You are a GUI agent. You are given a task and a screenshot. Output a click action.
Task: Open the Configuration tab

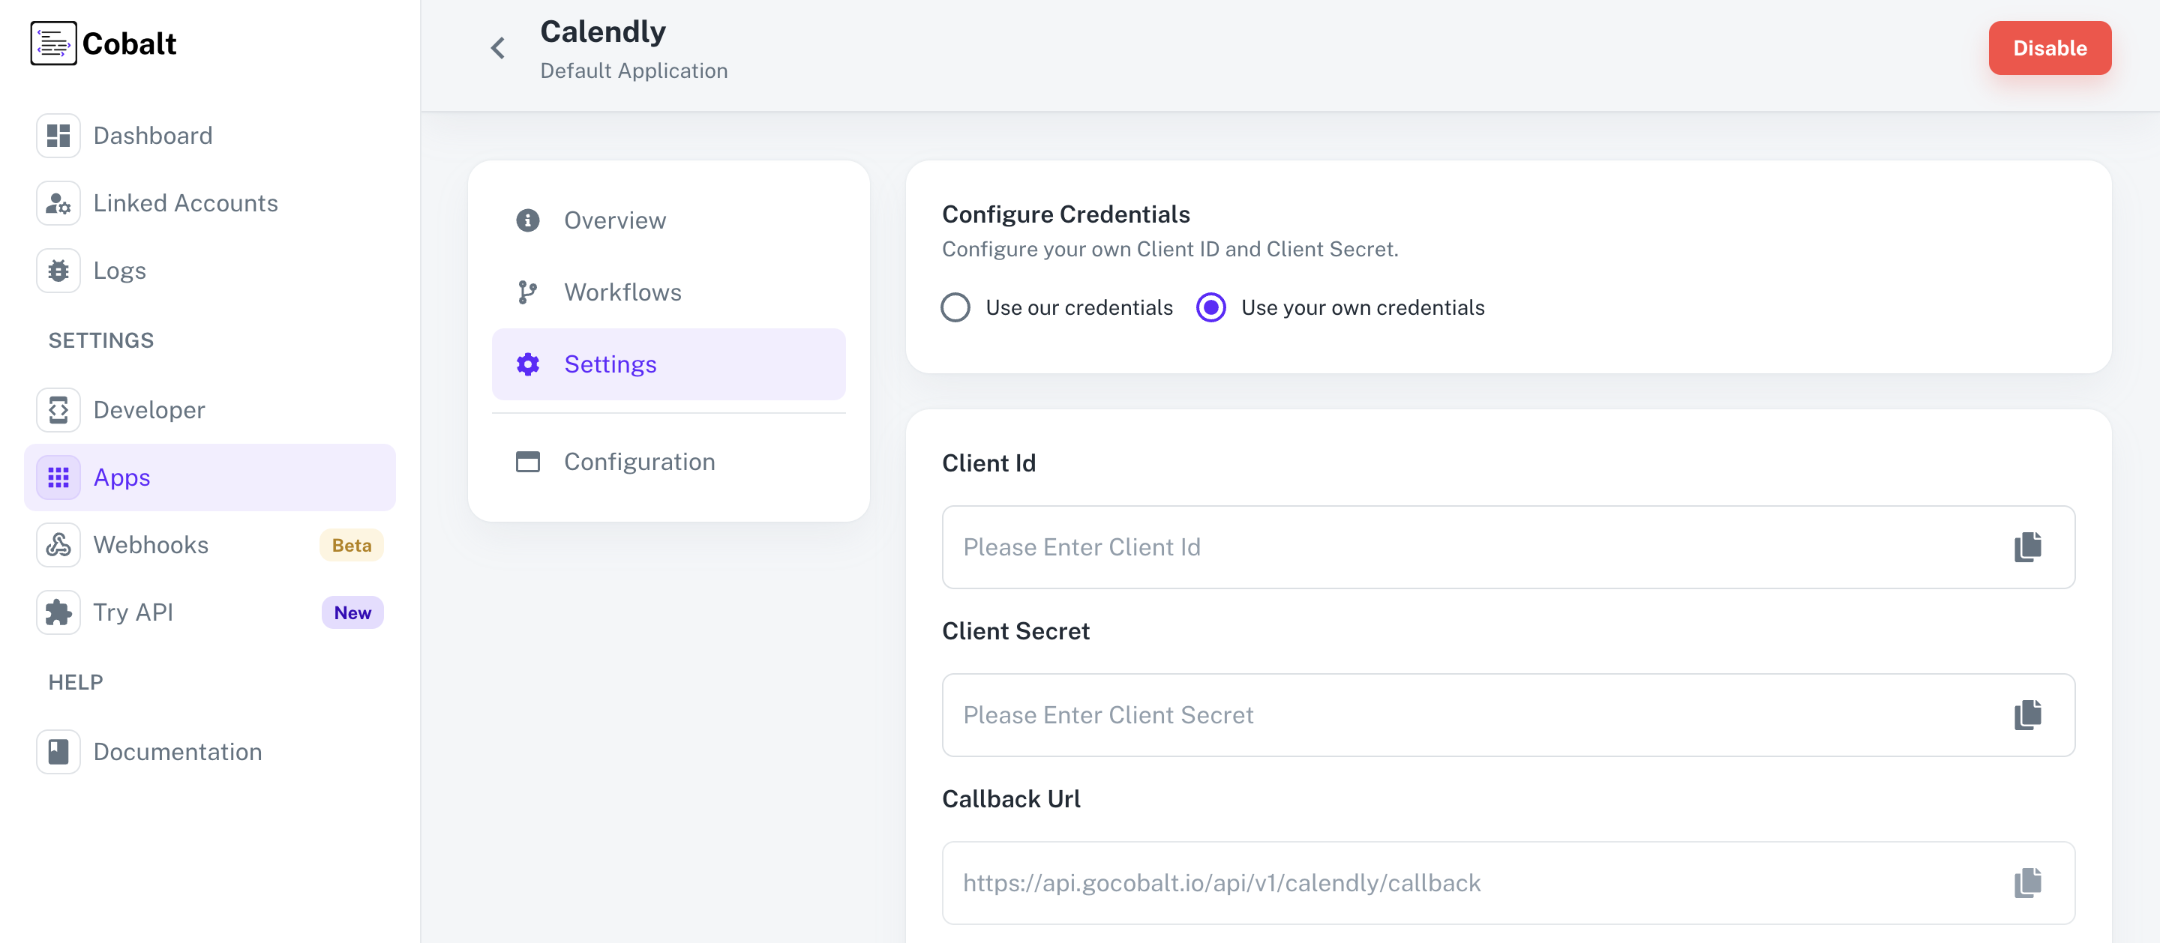pos(639,461)
